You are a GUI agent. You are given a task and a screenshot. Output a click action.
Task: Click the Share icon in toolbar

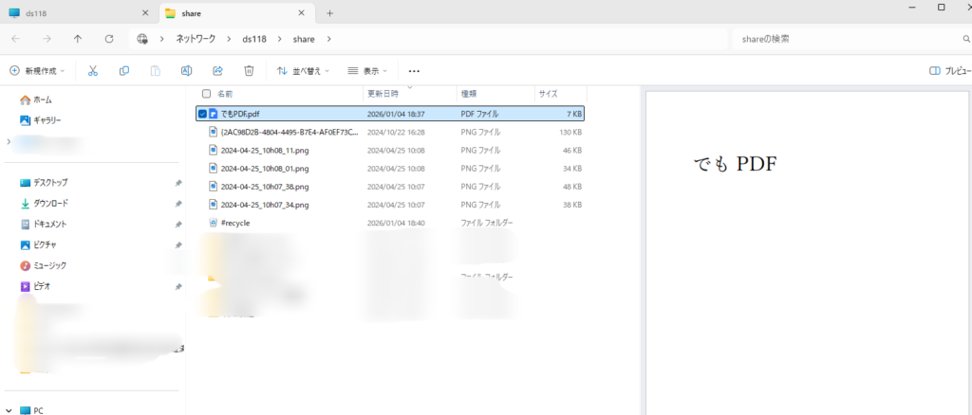pyautogui.click(x=217, y=71)
